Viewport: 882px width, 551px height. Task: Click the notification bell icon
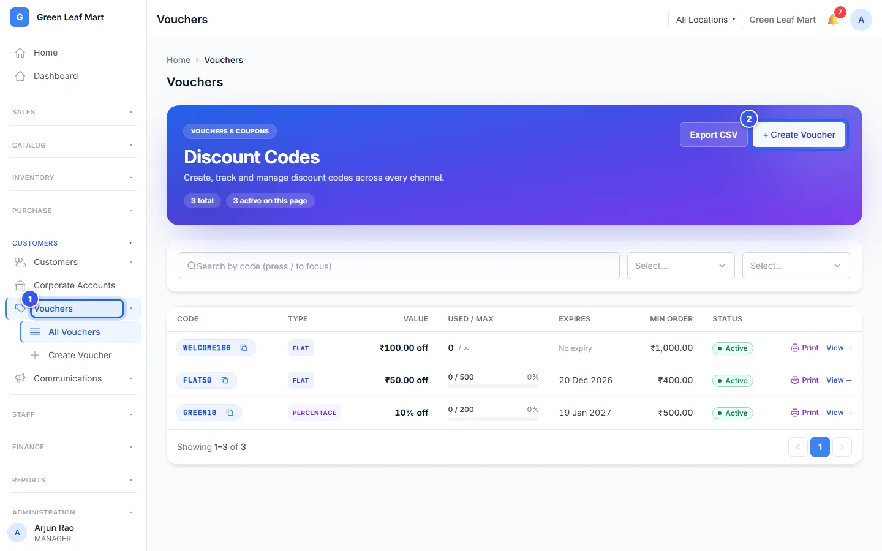click(x=833, y=20)
